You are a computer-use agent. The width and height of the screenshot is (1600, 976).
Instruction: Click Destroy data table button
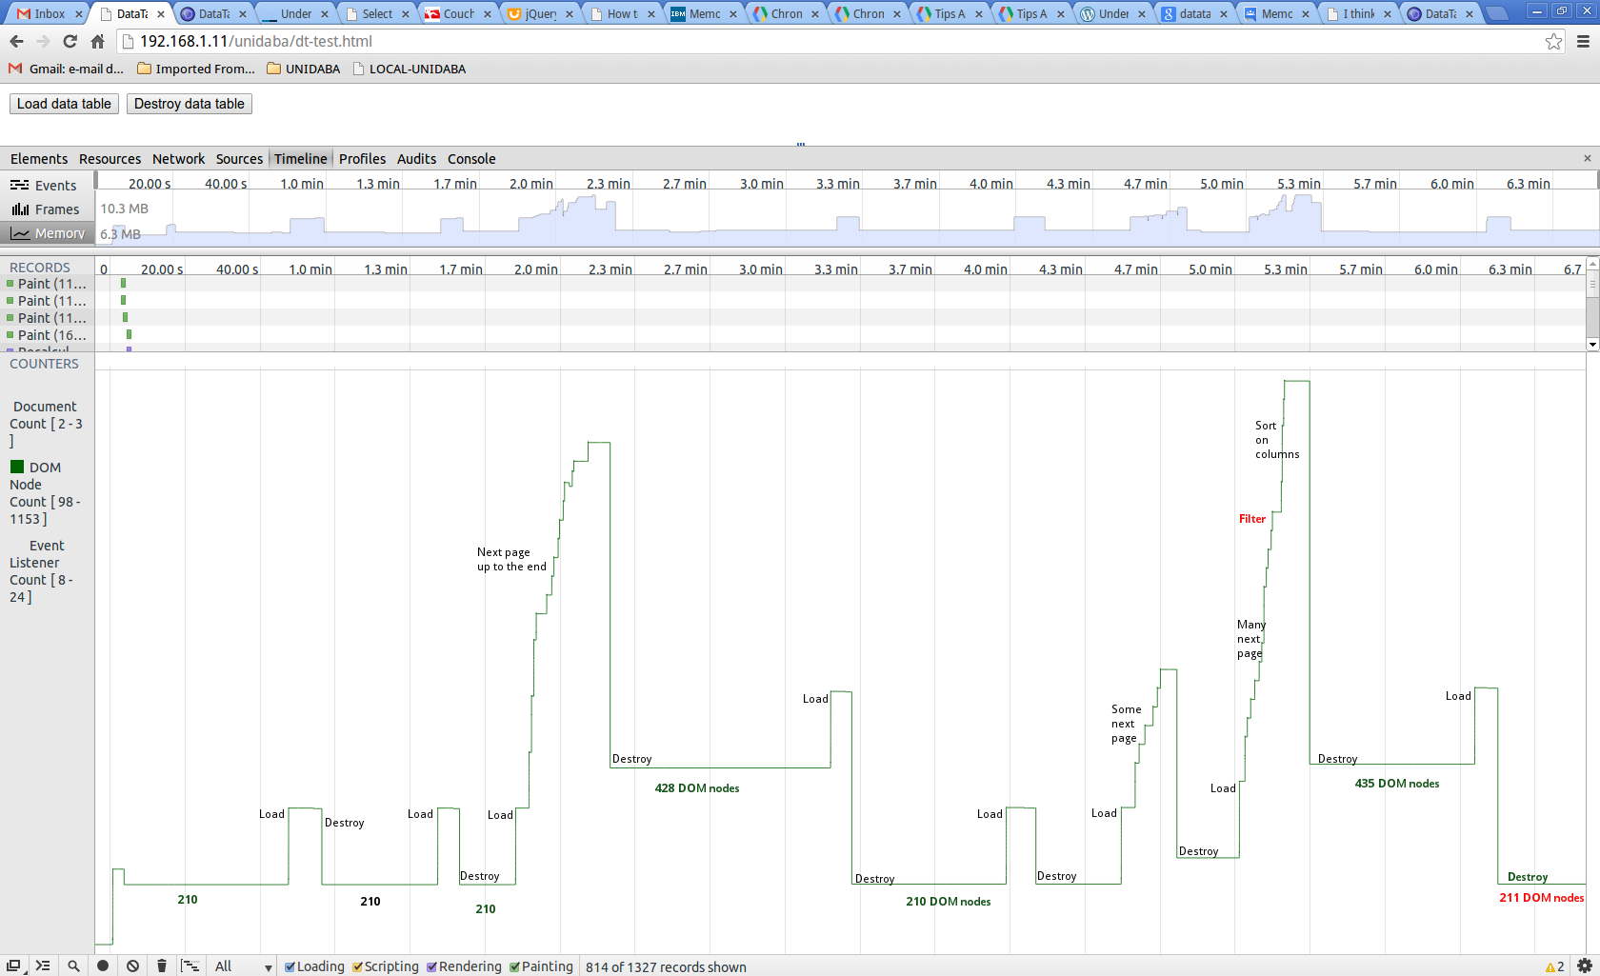[x=190, y=104]
